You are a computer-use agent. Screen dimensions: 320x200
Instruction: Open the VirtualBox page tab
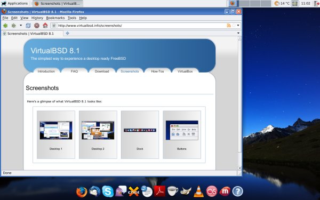coord(185,71)
